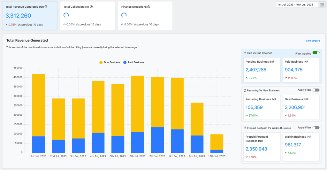Enable the Recurring Vs New Business filter toggle
This screenshot has height=170, width=327.
(x=316, y=90)
